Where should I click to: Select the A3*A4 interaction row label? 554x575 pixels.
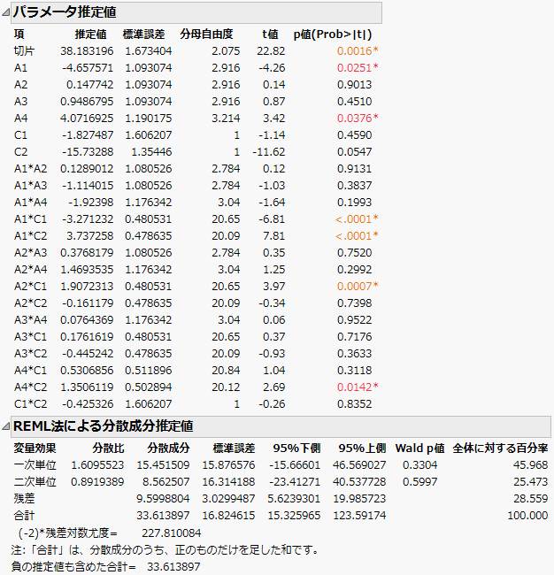(x=31, y=320)
